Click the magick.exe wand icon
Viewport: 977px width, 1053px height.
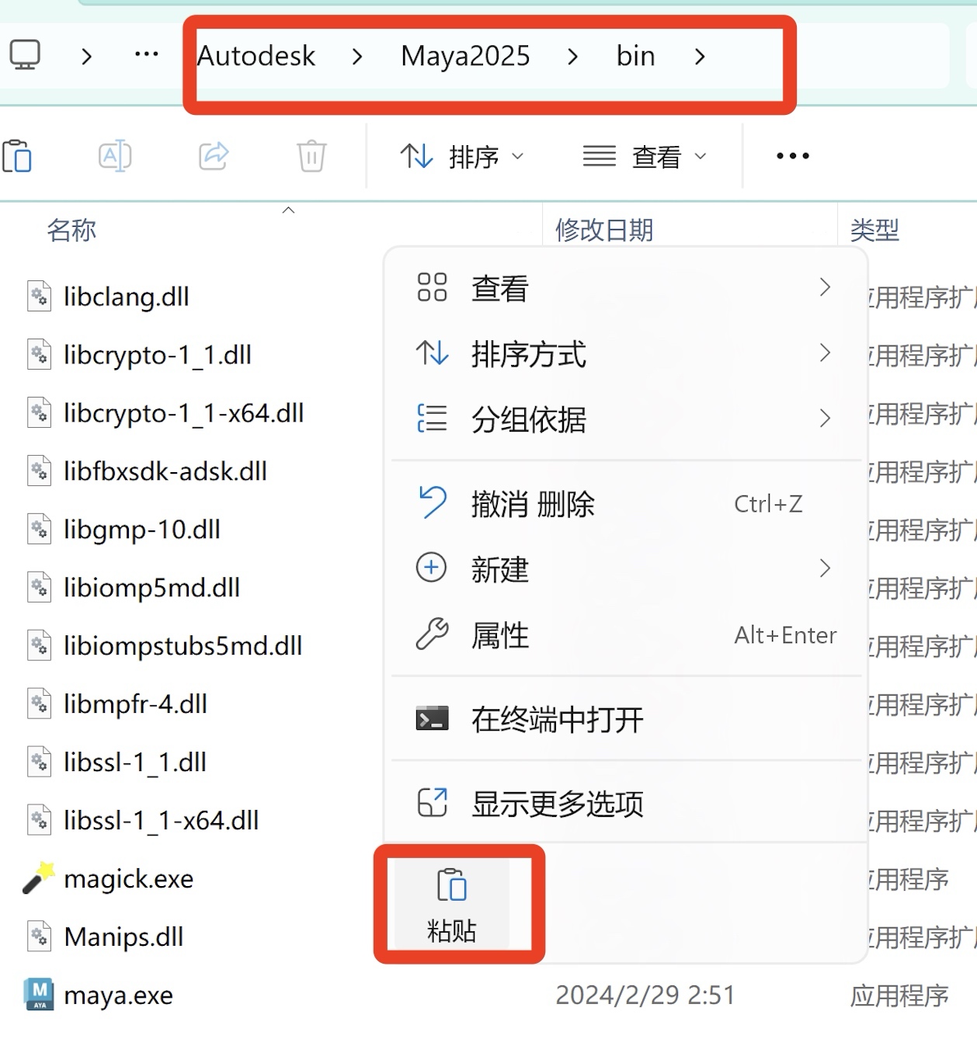pyautogui.click(x=38, y=878)
